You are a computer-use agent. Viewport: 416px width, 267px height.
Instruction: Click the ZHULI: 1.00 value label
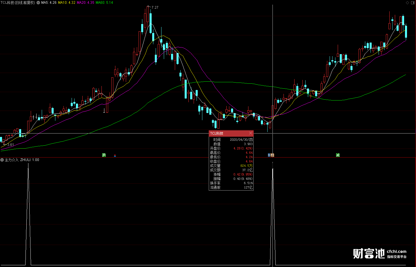pyautogui.click(x=30, y=160)
